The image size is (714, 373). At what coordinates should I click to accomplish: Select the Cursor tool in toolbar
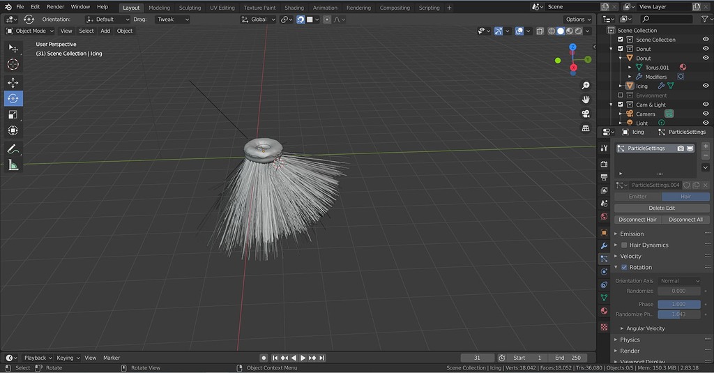click(13, 64)
